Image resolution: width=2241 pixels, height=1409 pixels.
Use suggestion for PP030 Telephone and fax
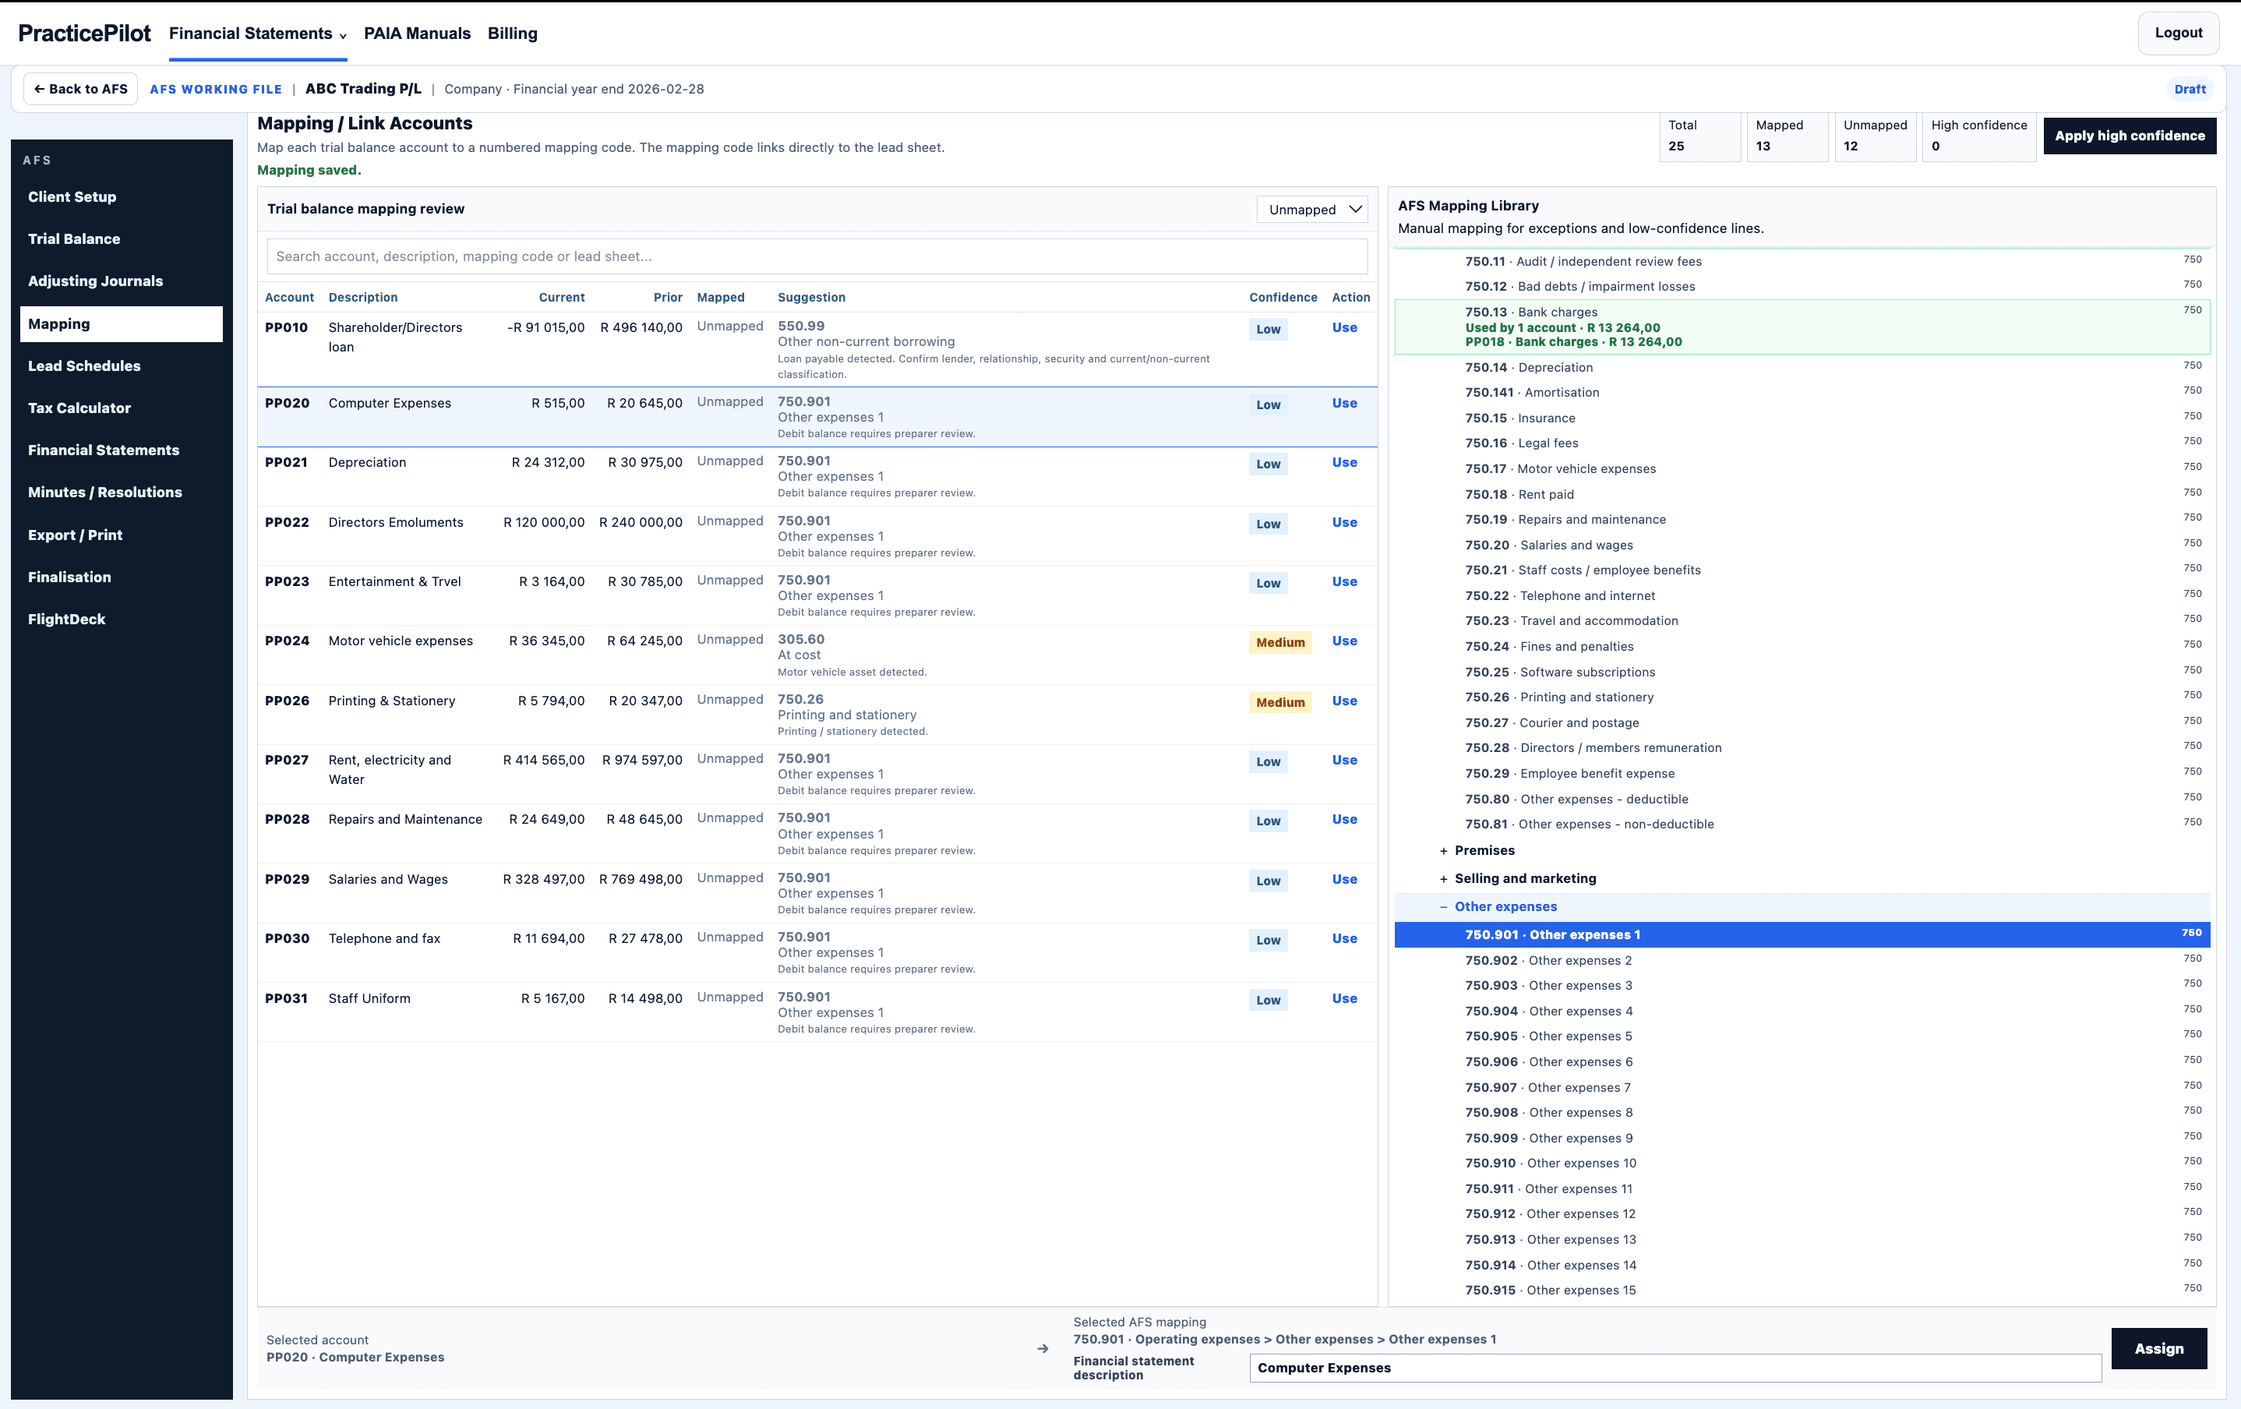(x=1344, y=939)
